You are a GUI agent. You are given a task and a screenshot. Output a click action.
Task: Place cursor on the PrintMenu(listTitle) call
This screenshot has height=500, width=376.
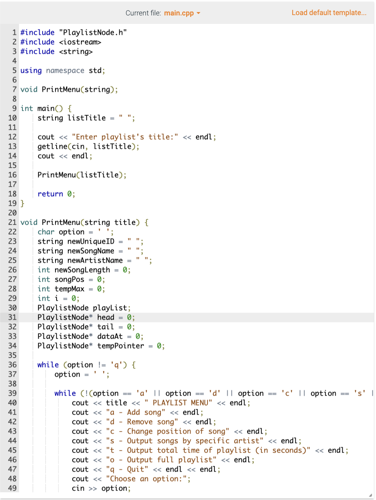click(x=82, y=175)
